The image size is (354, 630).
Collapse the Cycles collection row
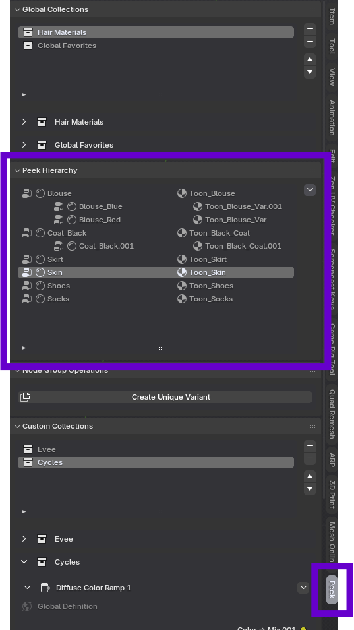click(24, 561)
